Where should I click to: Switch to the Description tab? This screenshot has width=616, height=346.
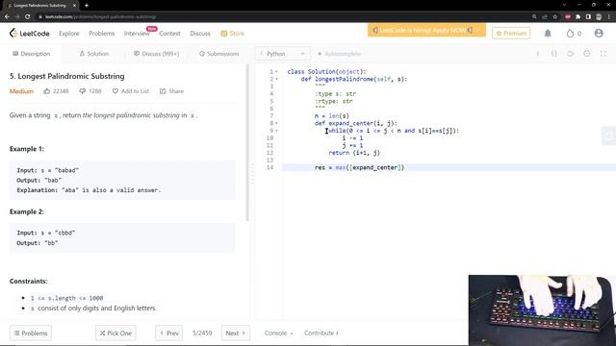[32, 54]
